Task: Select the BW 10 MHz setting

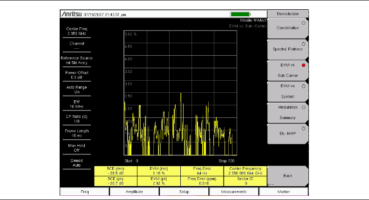Action: coord(77,104)
